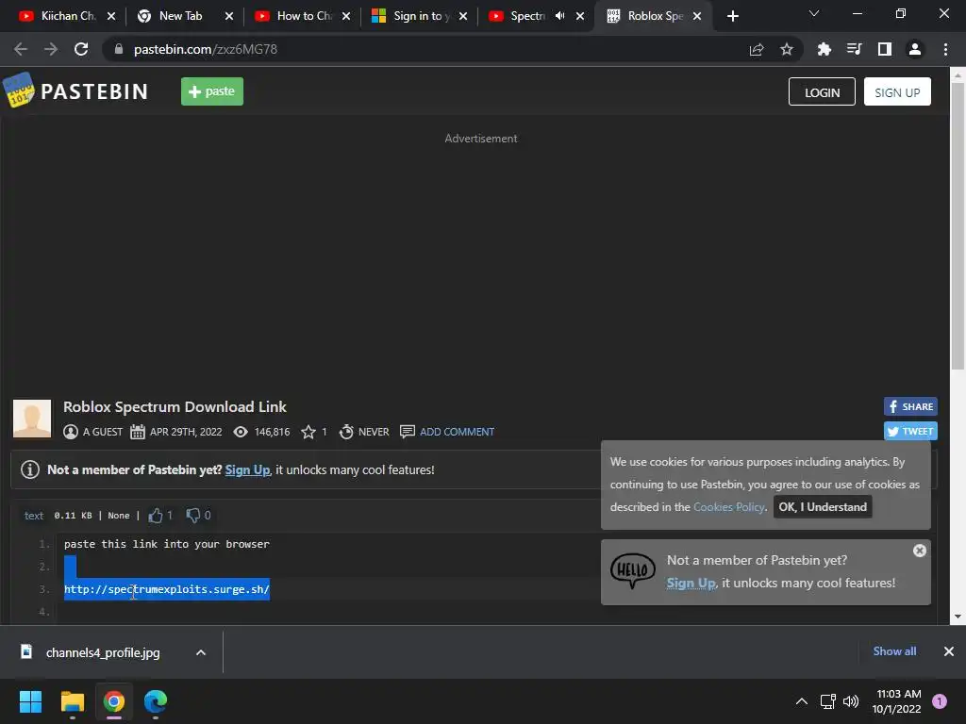
Task: Close the Not a member popup
Action: tap(919, 551)
